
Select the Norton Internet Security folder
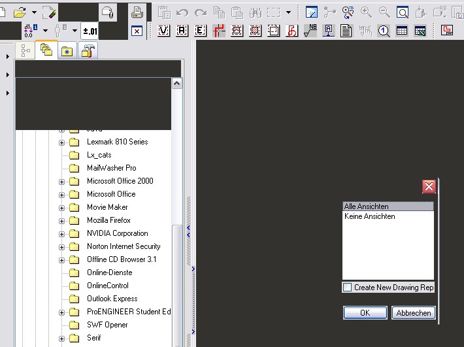click(x=124, y=246)
